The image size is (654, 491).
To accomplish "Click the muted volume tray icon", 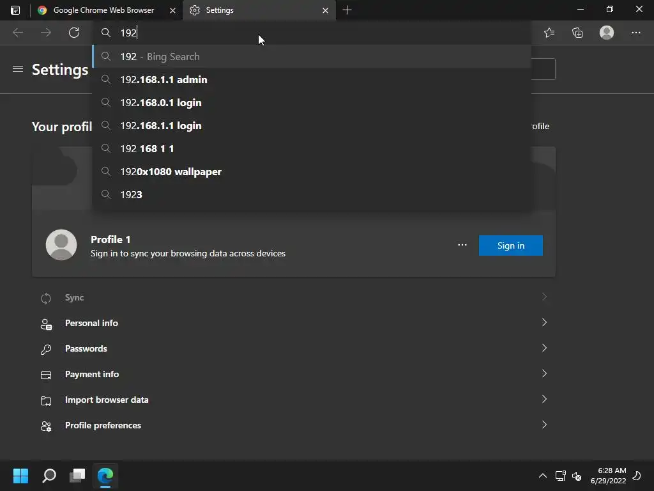I will point(577,476).
